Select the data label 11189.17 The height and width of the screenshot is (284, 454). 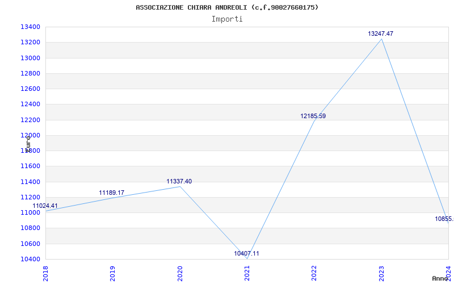pos(111,193)
